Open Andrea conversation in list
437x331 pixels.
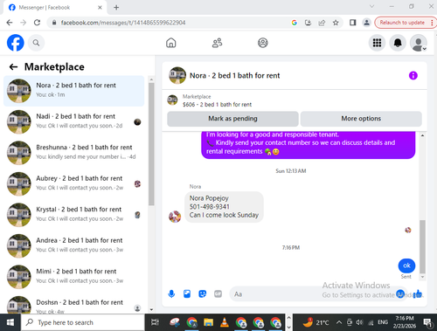point(73,246)
